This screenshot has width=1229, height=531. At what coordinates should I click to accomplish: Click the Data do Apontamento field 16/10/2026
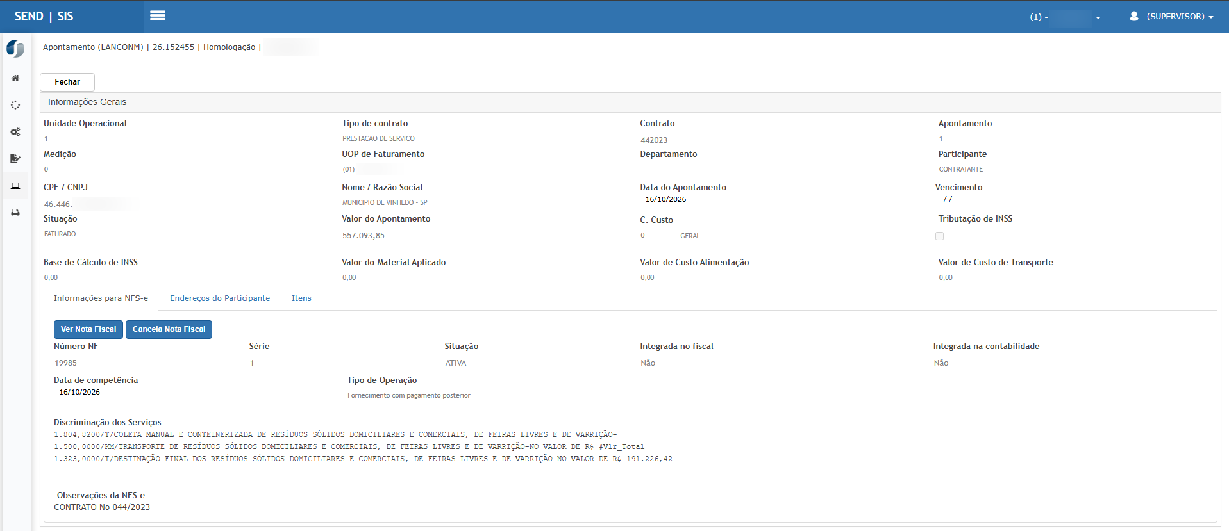(x=665, y=199)
